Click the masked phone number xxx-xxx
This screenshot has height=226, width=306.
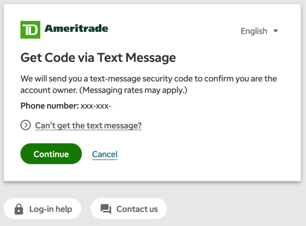96,106
